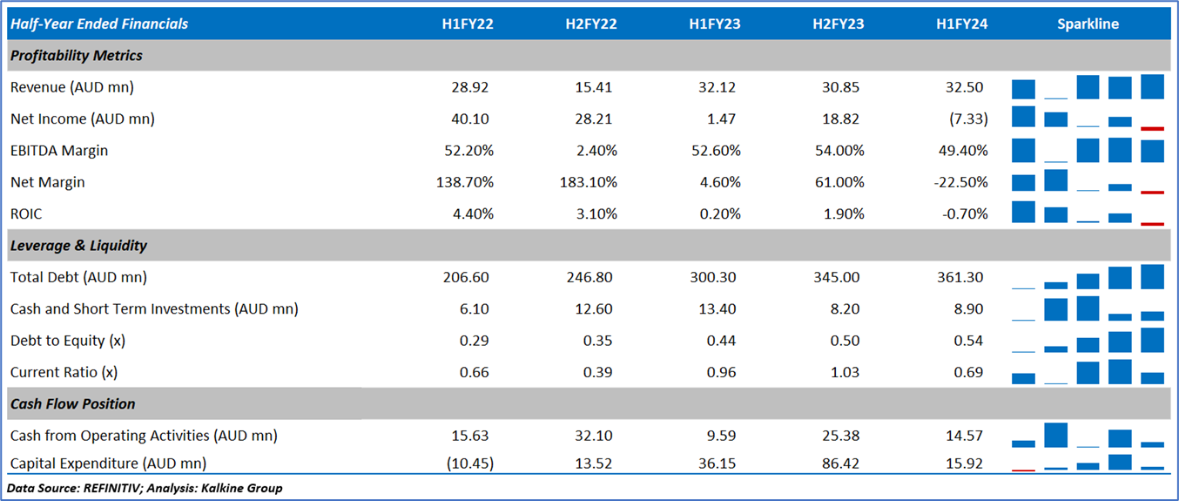Click the Debt to Equity sparkline
This screenshot has height=501, width=1179.
click(1088, 341)
